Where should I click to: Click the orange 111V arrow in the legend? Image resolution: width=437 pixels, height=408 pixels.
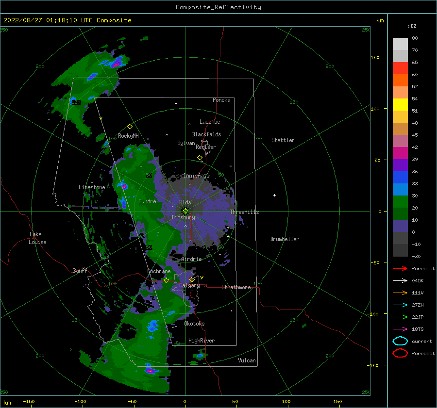(x=400, y=293)
